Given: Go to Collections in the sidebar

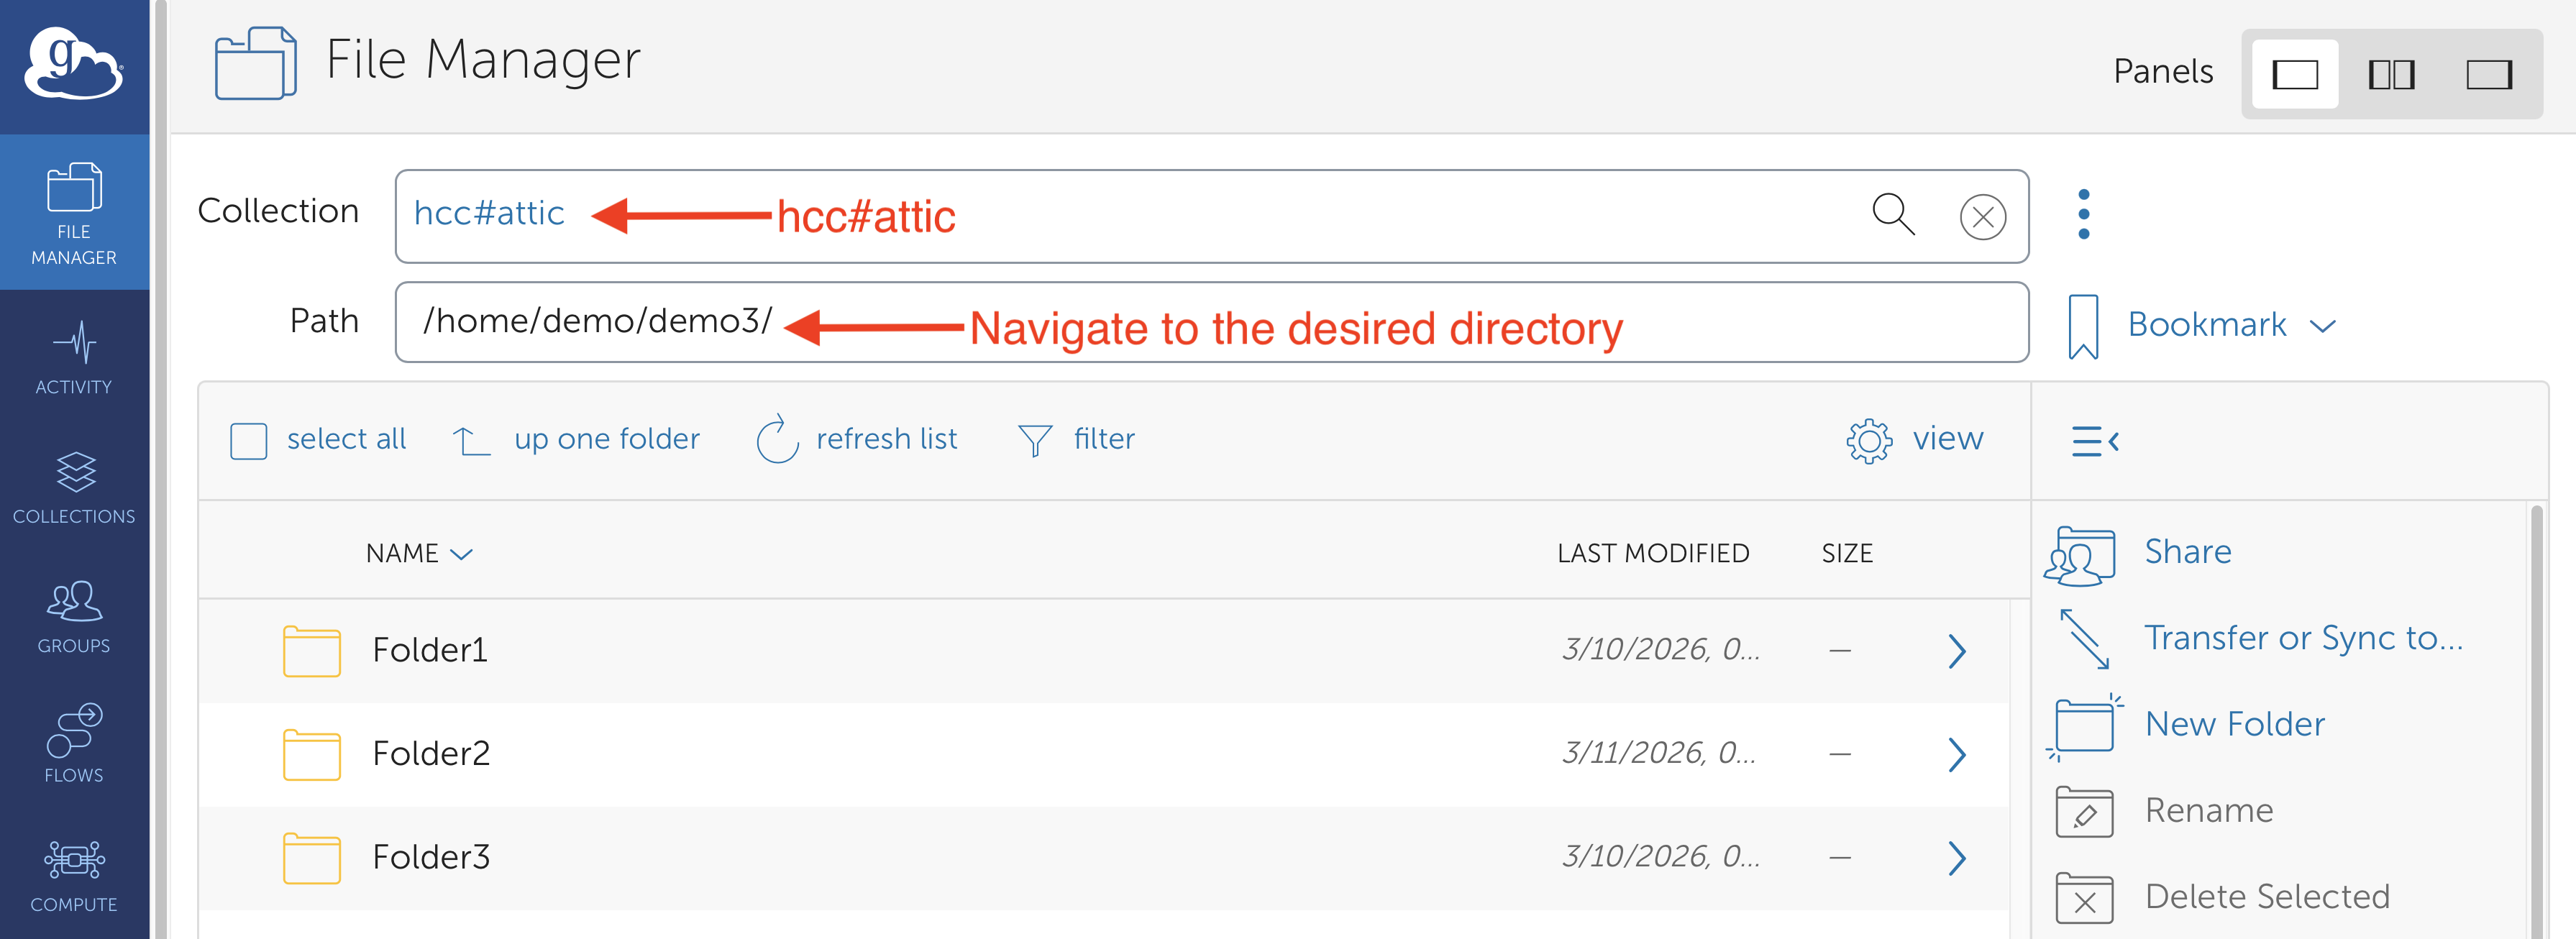Looking at the screenshot, I should 74,488.
